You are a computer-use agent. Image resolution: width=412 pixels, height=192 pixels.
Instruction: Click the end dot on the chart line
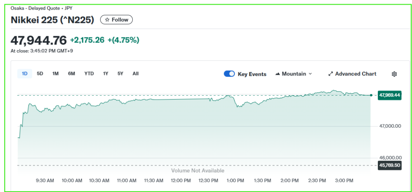pyautogui.click(x=371, y=95)
